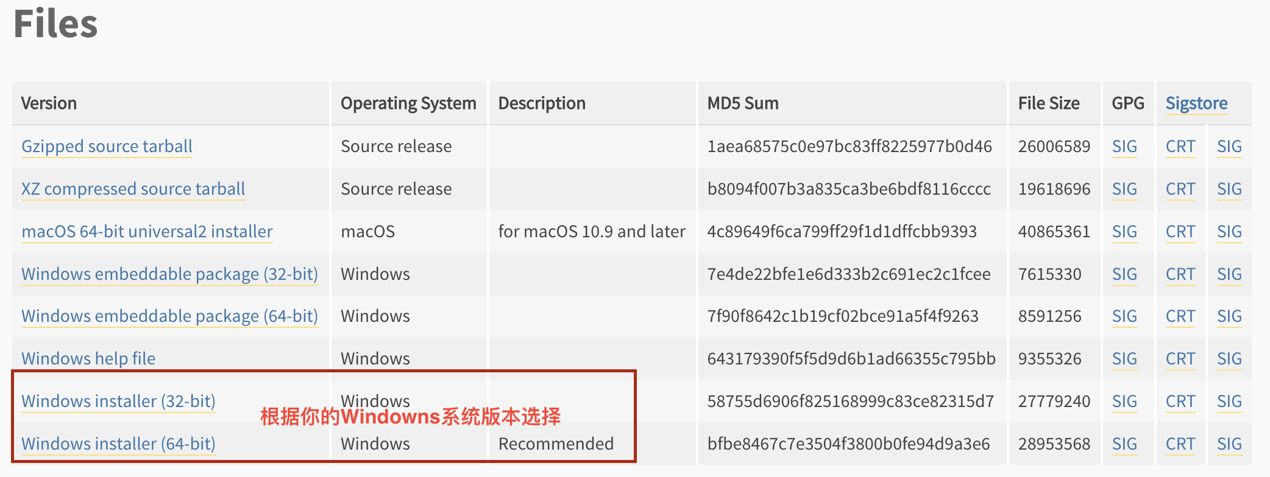
Task: Open GPG SIG for Windows installer 32-bit
Action: [1124, 402]
